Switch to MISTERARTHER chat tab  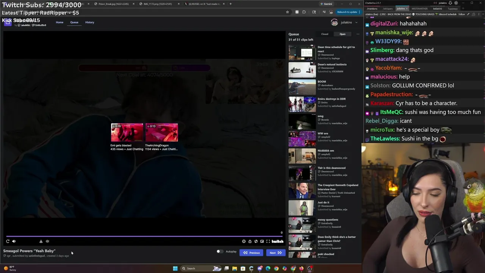pyautogui.click(x=420, y=8)
